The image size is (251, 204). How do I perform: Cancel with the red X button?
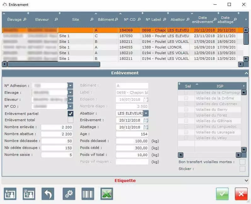pyautogui.click(x=241, y=194)
